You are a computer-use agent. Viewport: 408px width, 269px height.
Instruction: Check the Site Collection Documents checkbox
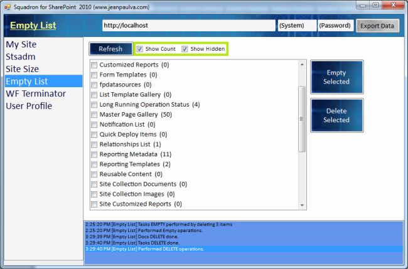[94, 184]
